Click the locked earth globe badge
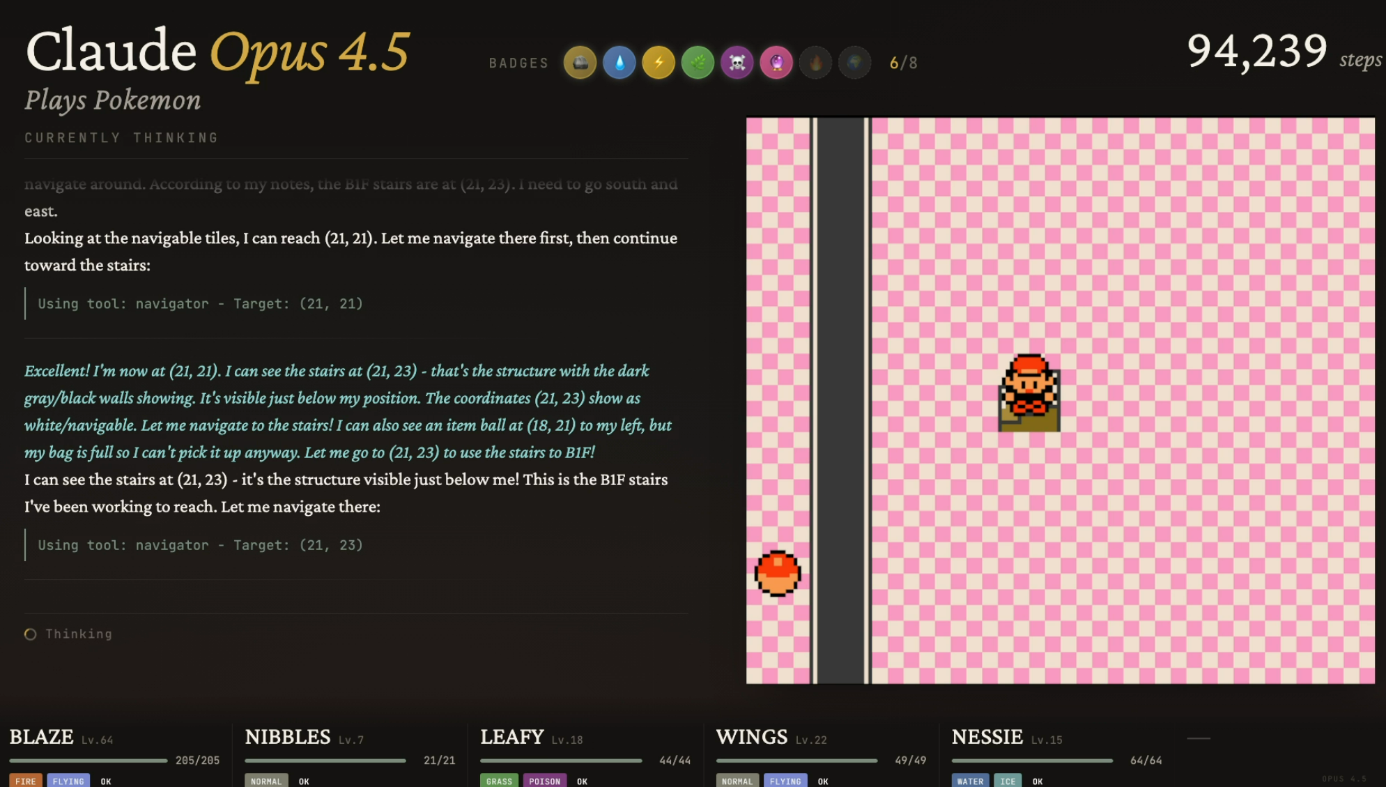The image size is (1386, 787). click(855, 63)
